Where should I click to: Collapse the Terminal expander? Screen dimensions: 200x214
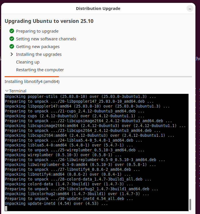click(x=7, y=91)
